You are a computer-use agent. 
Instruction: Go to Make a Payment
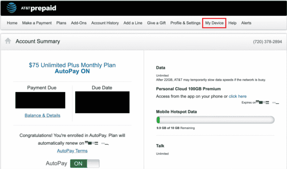pyautogui.click(x=37, y=23)
